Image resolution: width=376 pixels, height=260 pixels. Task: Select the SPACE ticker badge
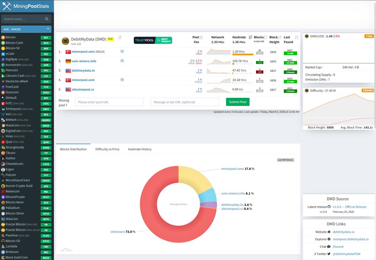pos(46,181)
